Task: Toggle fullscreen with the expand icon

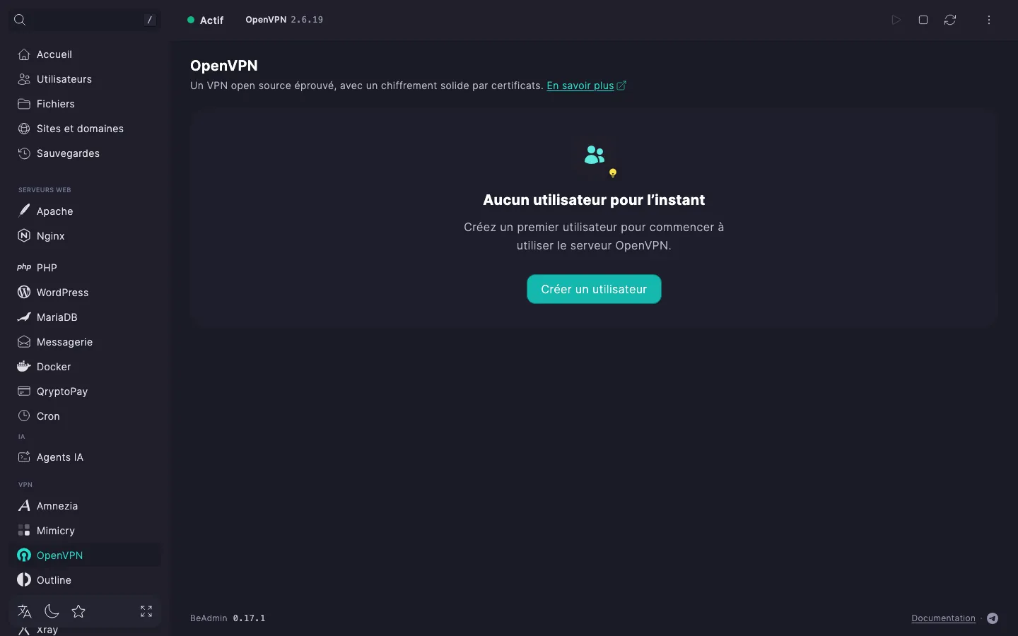Action: (146, 611)
